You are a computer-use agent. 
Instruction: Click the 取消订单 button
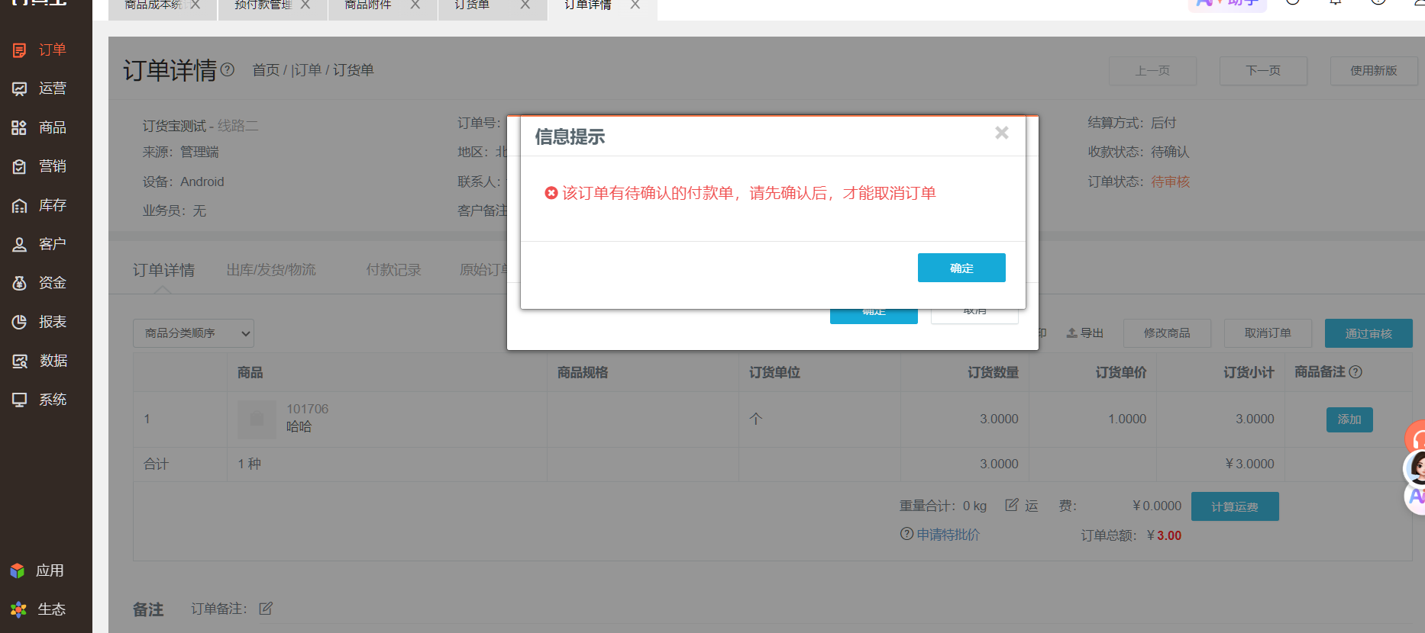click(x=1268, y=333)
